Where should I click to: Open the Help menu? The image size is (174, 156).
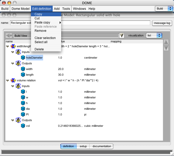click(92, 9)
